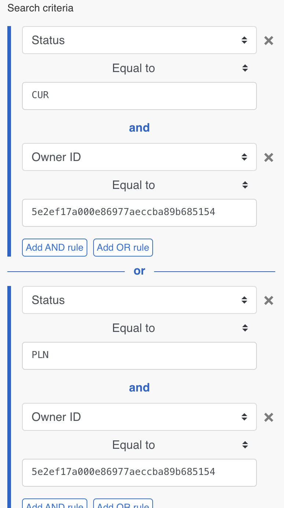This screenshot has height=508, width=284.
Task: Change the Equal to operator above CUR
Action: coord(139,68)
